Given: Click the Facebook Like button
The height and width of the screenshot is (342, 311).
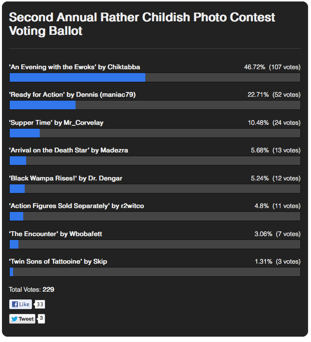Looking at the screenshot, I should coord(20,304).
